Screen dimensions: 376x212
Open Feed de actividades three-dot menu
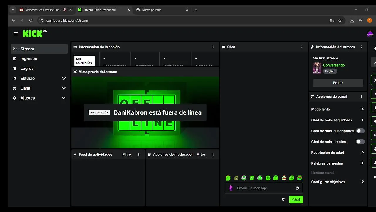click(139, 155)
